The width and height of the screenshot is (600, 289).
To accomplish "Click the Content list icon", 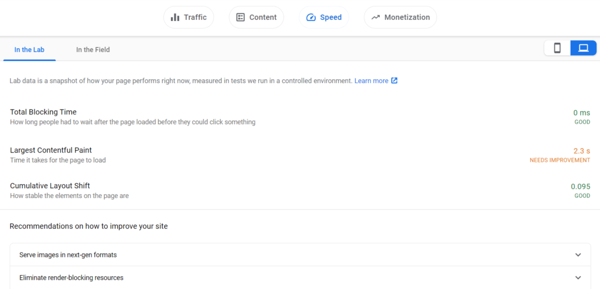I will click(x=240, y=17).
